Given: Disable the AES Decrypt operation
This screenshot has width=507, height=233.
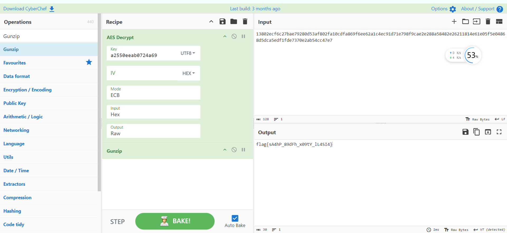Looking at the screenshot, I should (234, 36).
